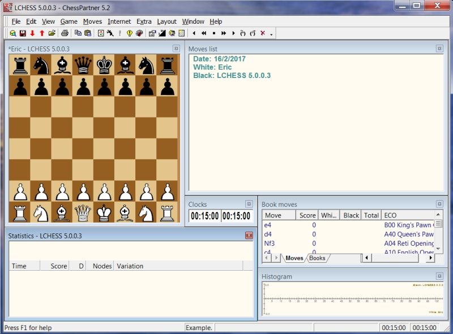Open the File menu
Image resolution: width=453 pixels, height=334 pixels.
(x=16, y=21)
